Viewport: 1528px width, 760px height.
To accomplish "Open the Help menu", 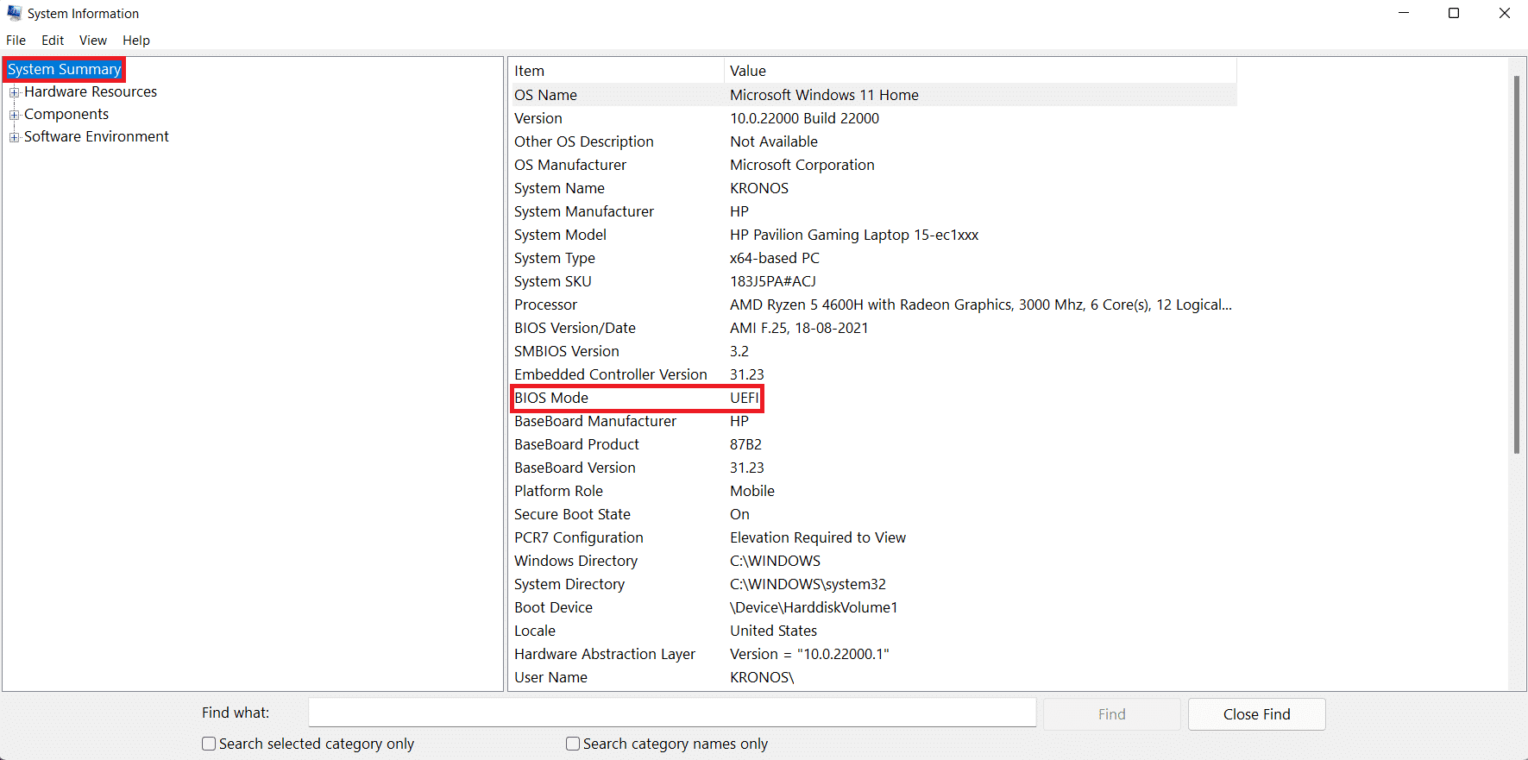I will click(135, 41).
